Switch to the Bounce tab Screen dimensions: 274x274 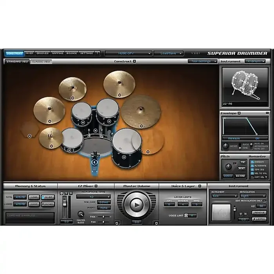pyautogui.click(x=72, y=53)
